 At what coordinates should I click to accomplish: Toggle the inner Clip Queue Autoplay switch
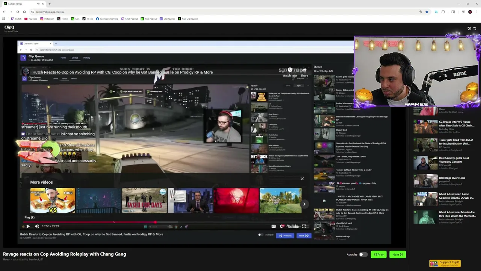coord(260,235)
